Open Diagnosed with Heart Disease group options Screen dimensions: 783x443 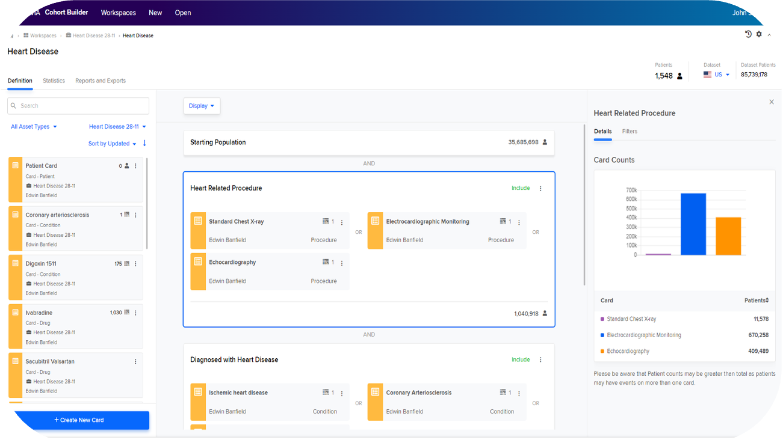coord(540,360)
